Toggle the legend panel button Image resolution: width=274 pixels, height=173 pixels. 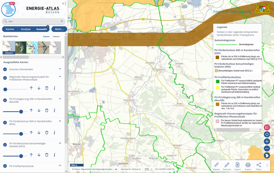tap(267, 128)
